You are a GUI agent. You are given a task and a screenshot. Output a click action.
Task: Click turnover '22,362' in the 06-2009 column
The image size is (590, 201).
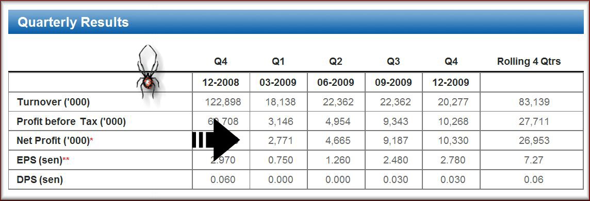(338, 102)
